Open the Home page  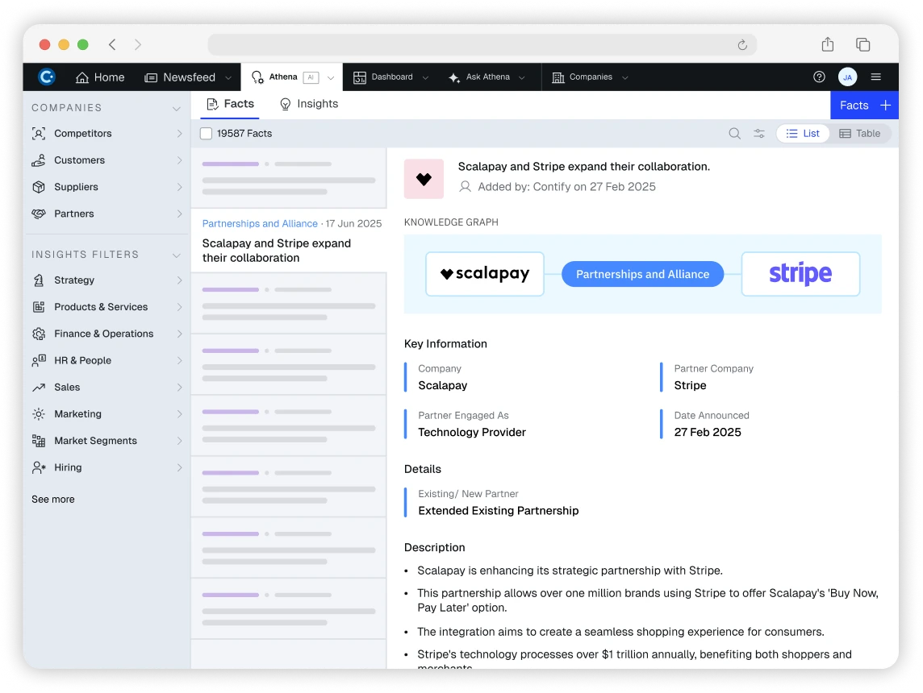click(x=100, y=77)
